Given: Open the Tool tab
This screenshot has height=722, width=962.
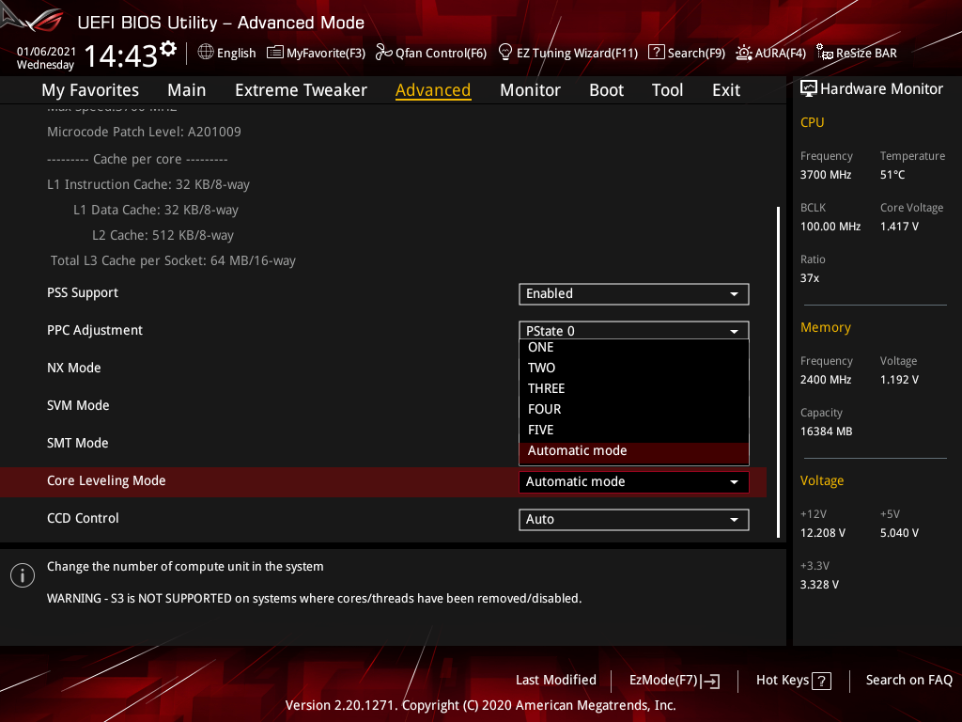Looking at the screenshot, I should [667, 90].
